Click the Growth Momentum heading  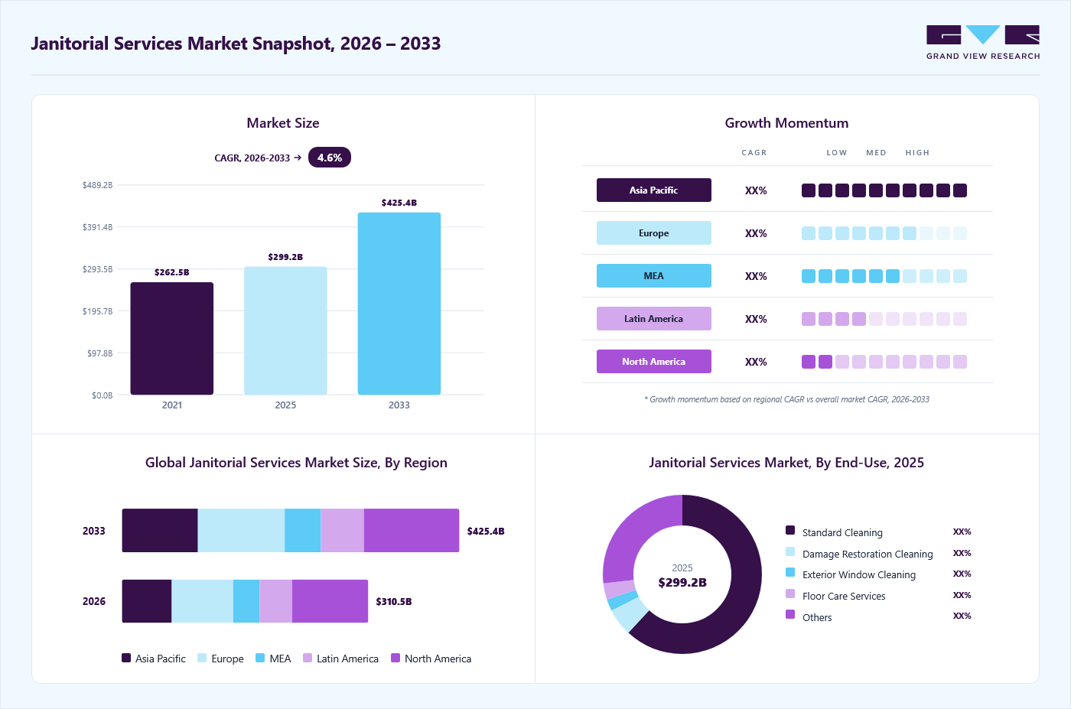click(x=786, y=123)
